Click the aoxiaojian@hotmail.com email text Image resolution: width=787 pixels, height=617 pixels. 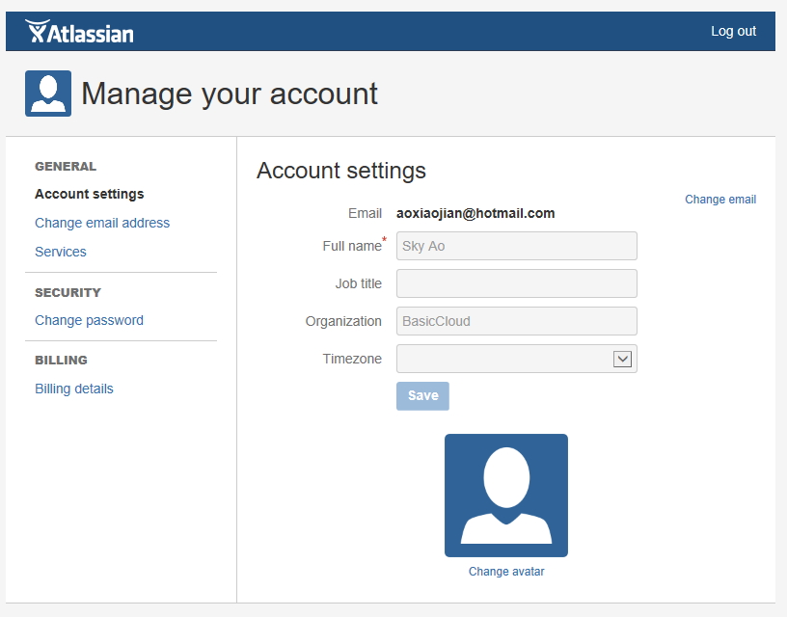[475, 213]
